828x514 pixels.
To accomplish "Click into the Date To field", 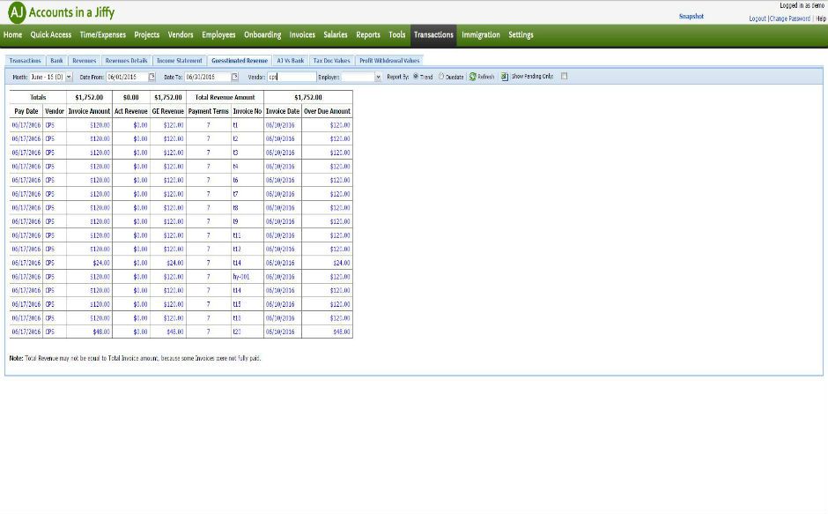I will (x=208, y=77).
